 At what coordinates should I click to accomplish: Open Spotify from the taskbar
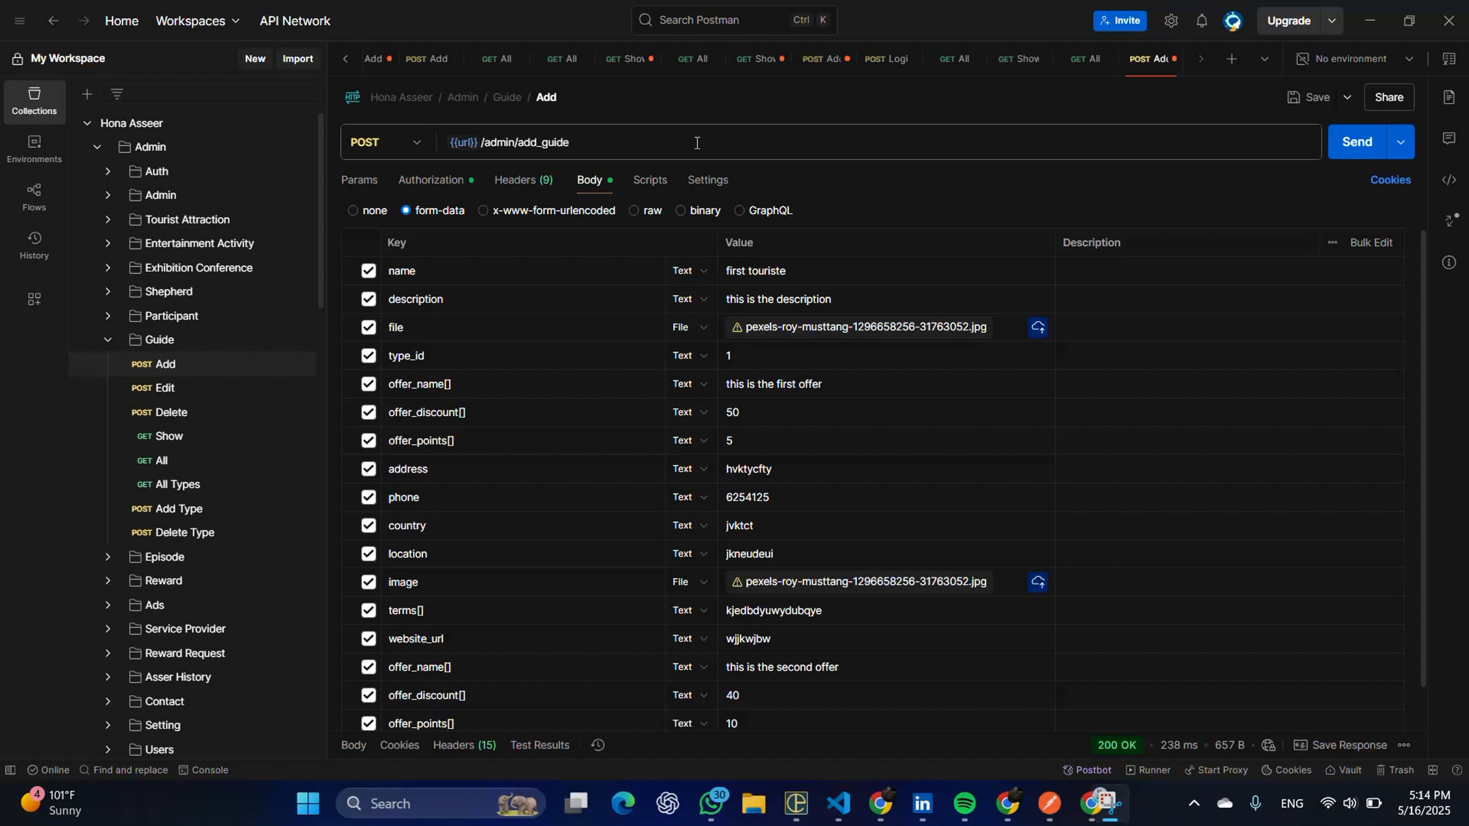pyautogui.click(x=964, y=803)
